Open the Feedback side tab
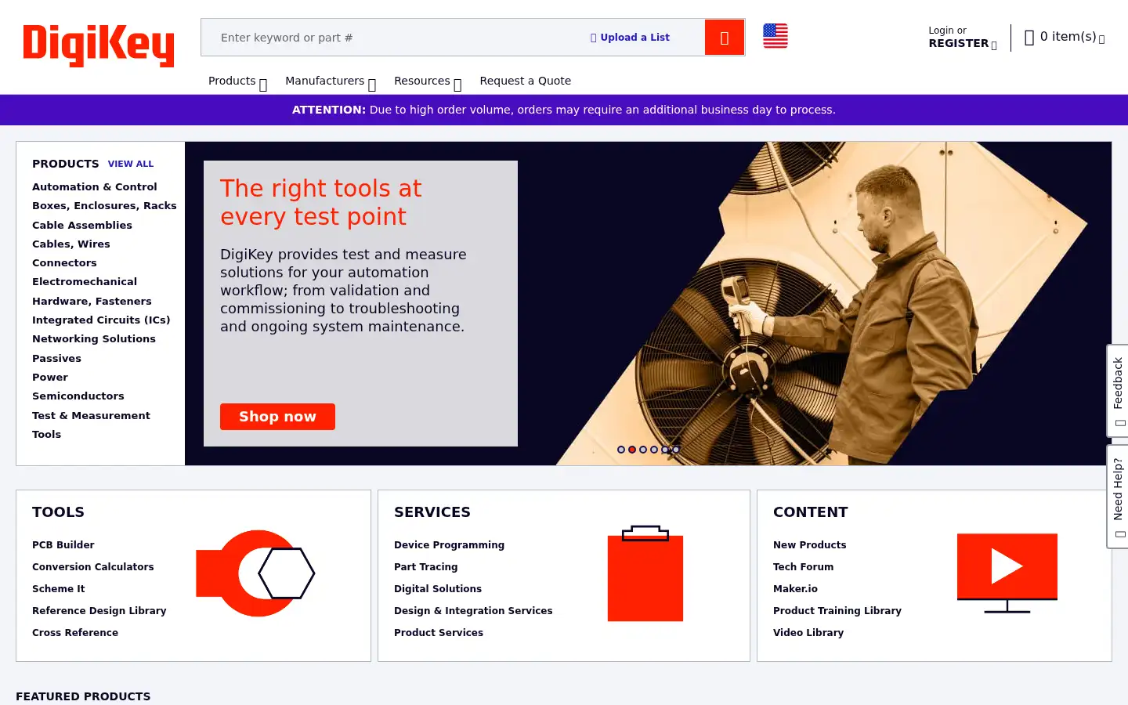1128x705 pixels. pyautogui.click(x=1118, y=390)
